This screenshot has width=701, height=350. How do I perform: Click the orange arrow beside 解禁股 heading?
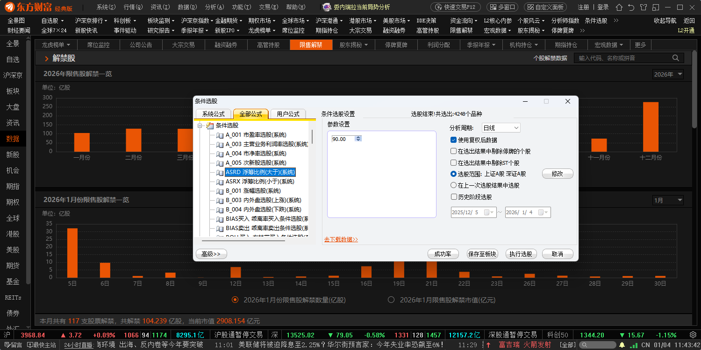coord(46,59)
